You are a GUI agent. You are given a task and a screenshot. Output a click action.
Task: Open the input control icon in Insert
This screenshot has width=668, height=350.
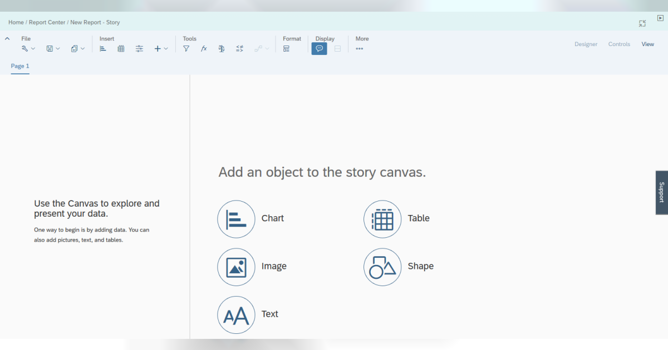[x=139, y=48]
